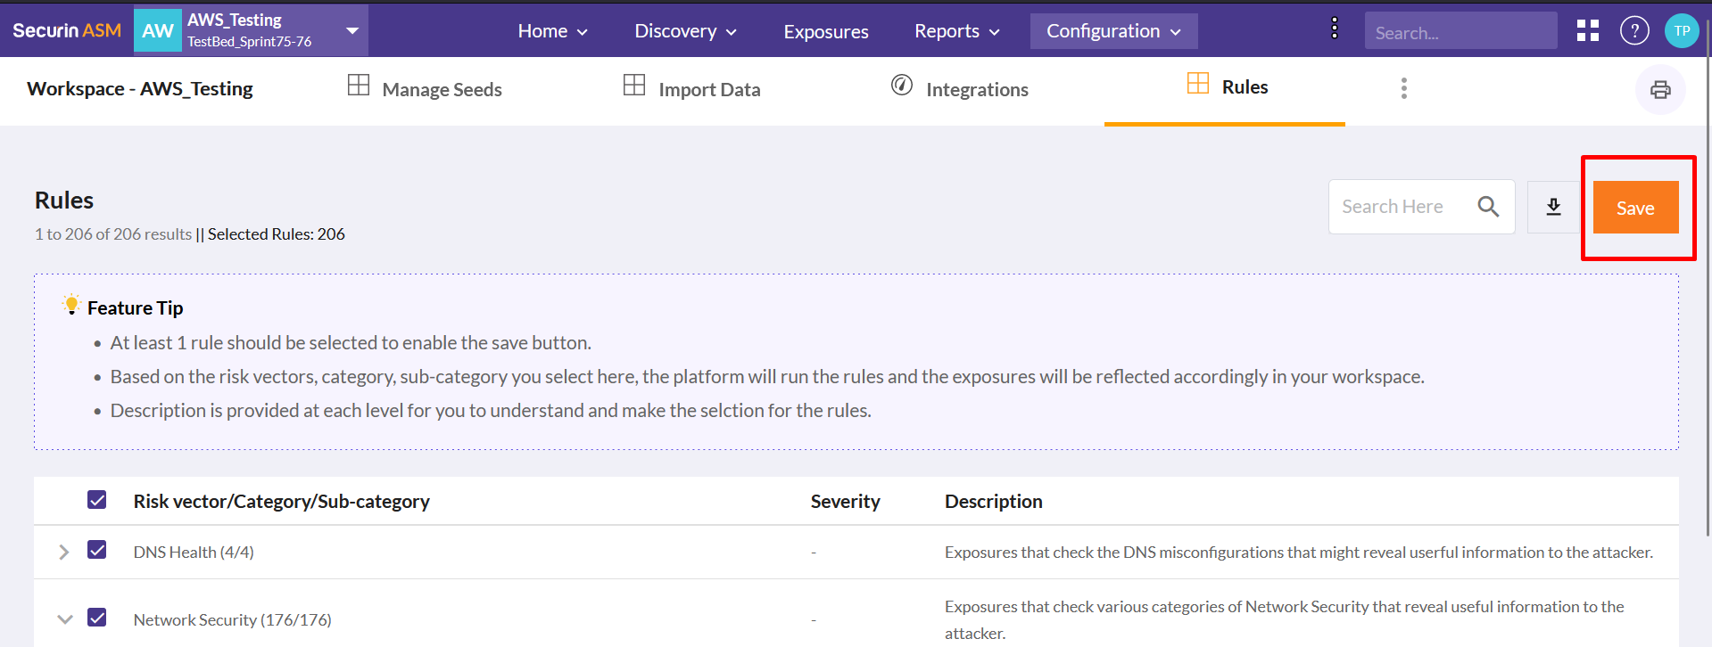This screenshot has height=647, width=1712.
Task: Click the Feature Tip lightbulb icon
Action: [x=71, y=305]
